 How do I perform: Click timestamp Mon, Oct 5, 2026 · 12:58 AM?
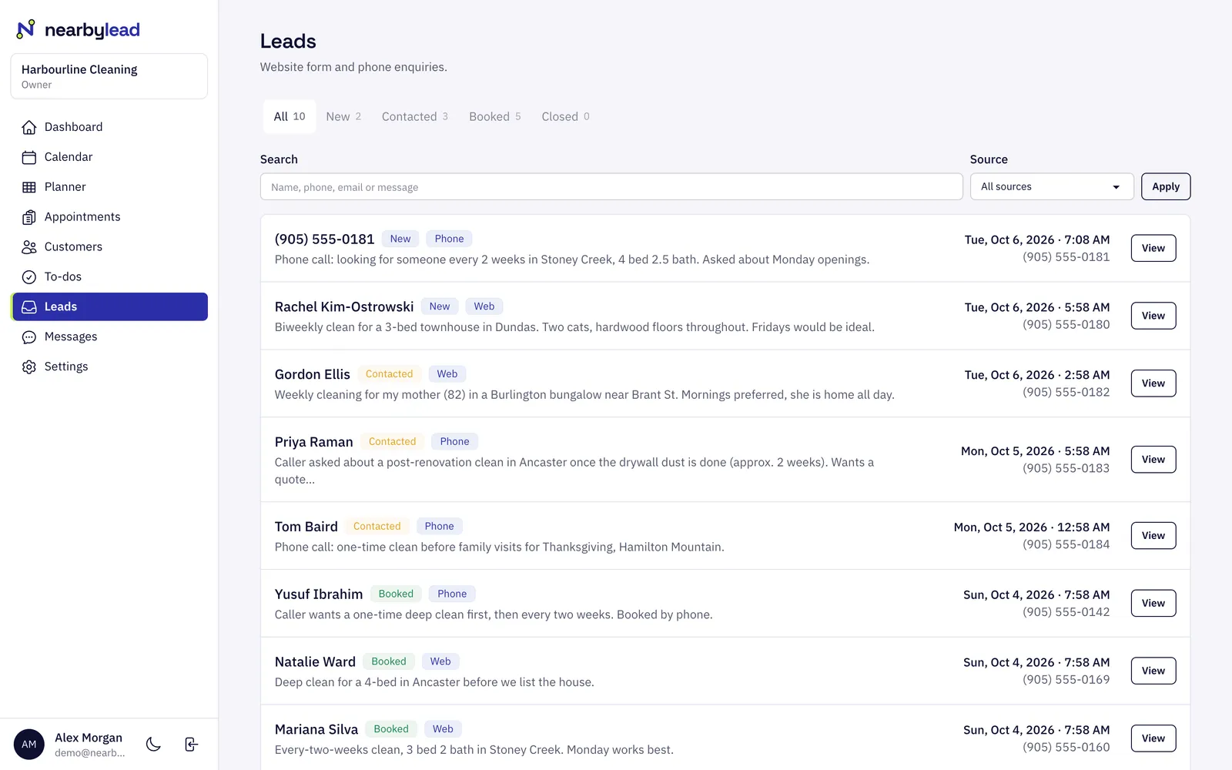coord(1032,527)
